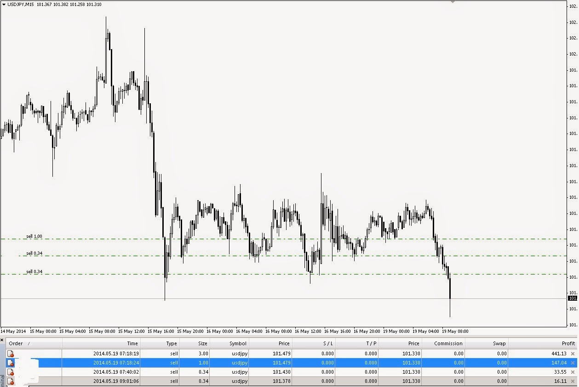Sort orders by the Size column header
579x387 pixels.
pos(195,343)
